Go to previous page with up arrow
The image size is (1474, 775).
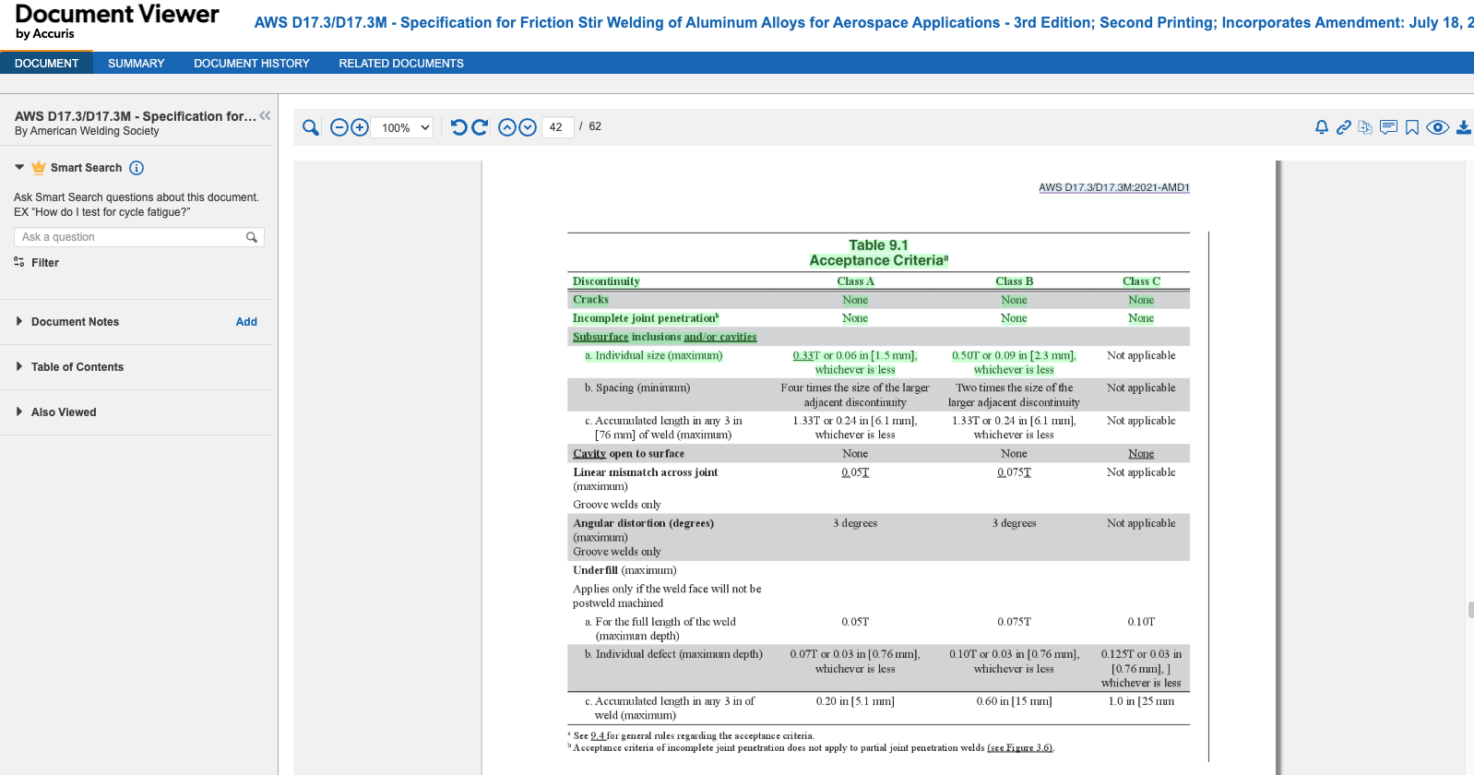pyautogui.click(x=507, y=127)
